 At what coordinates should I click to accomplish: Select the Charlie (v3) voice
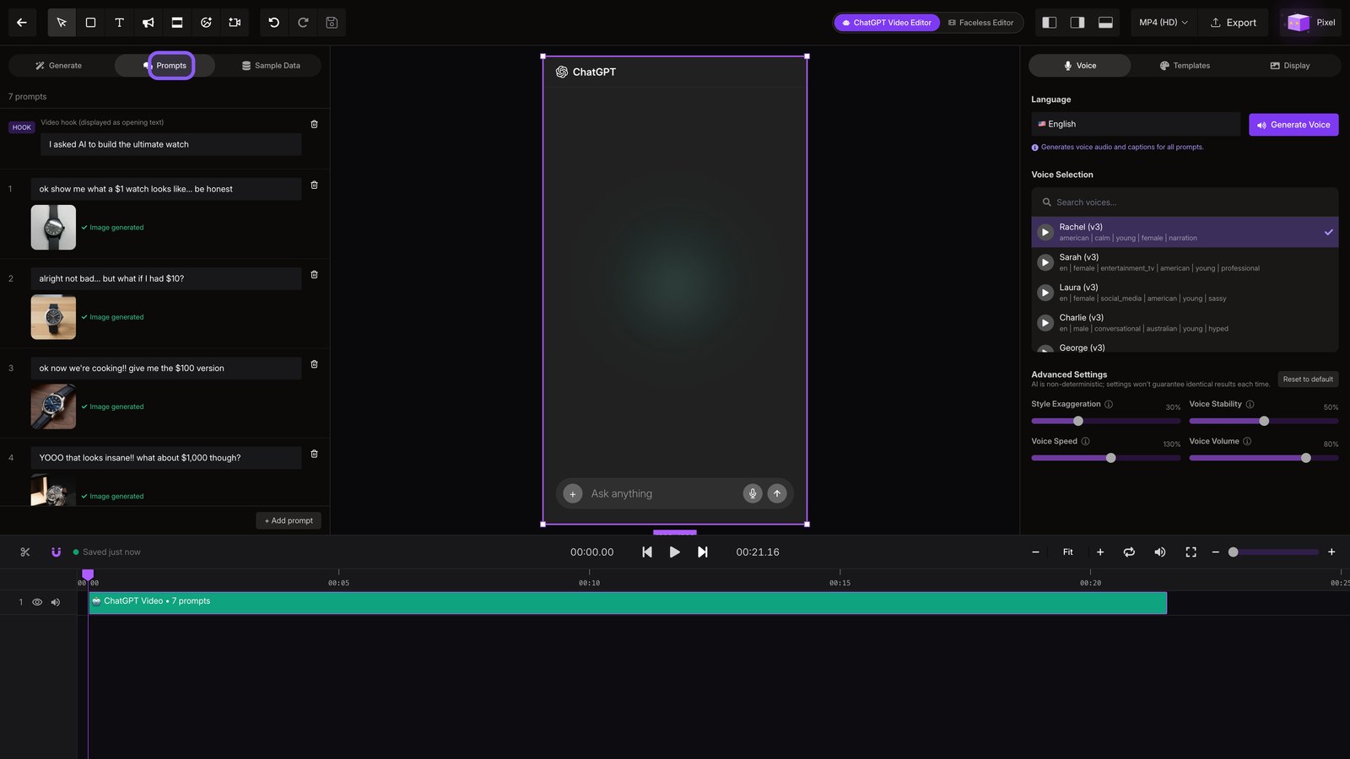(1185, 323)
